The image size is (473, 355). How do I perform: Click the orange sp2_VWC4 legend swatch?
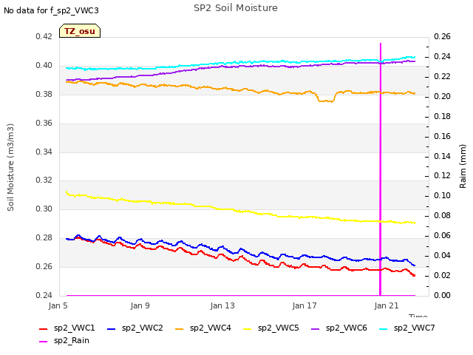click(180, 328)
